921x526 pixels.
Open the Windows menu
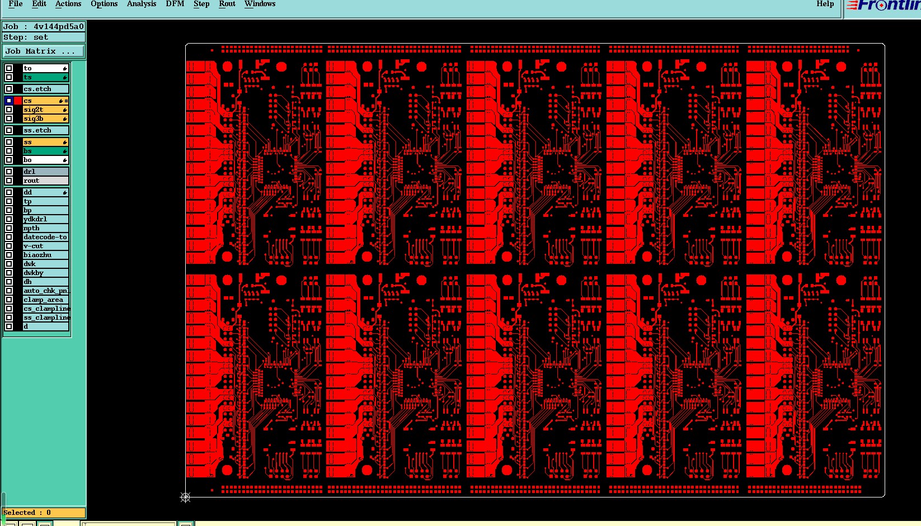coord(260,4)
